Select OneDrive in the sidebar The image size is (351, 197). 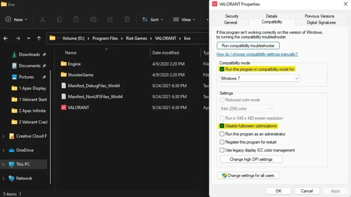[21, 150]
